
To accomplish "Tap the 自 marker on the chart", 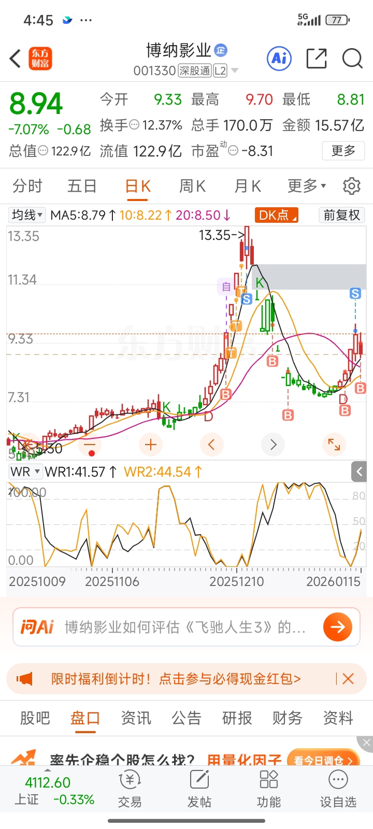I will pos(226,287).
